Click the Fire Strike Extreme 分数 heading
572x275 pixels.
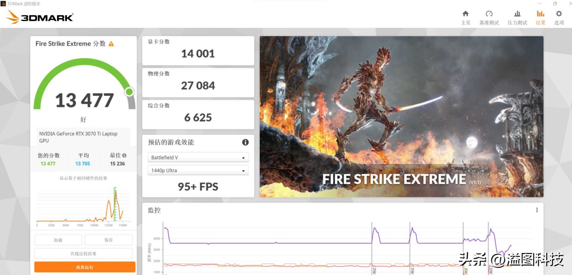71,44
